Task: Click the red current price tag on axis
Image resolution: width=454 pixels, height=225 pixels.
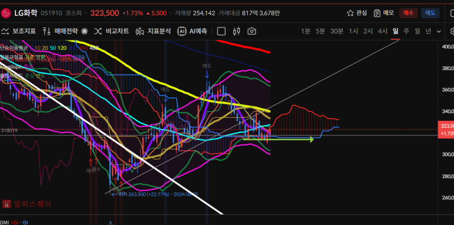Action: pyautogui.click(x=447, y=130)
